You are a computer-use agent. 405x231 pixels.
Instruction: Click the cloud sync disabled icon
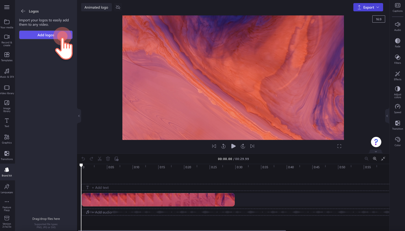tap(118, 7)
